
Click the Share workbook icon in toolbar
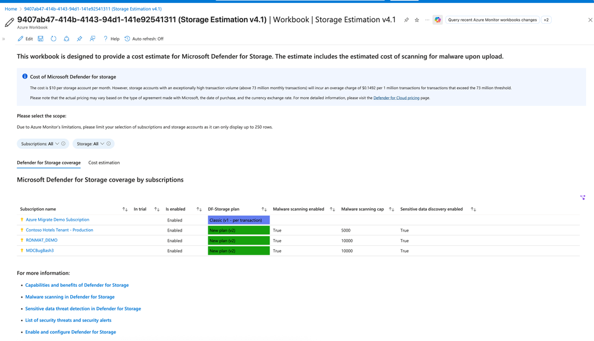tap(66, 39)
